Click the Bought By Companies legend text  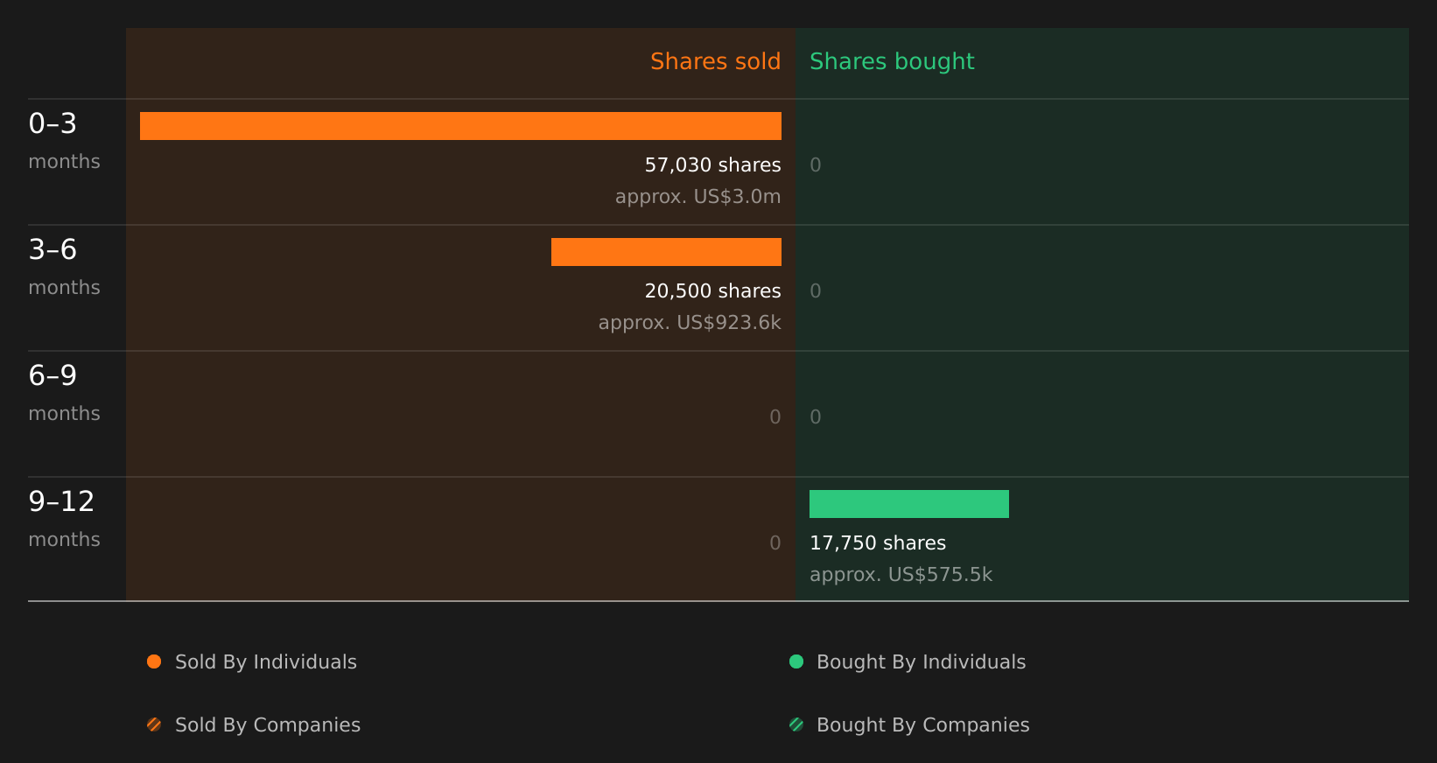coord(922,725)
